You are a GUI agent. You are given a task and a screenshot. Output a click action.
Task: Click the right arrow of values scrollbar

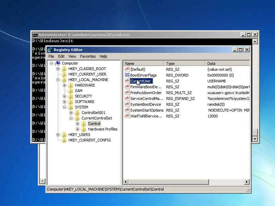click(247, 182)
